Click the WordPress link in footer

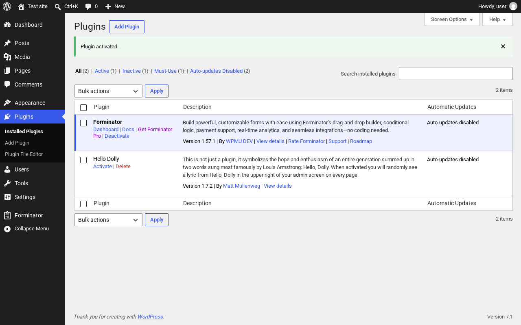pos(150,317)
